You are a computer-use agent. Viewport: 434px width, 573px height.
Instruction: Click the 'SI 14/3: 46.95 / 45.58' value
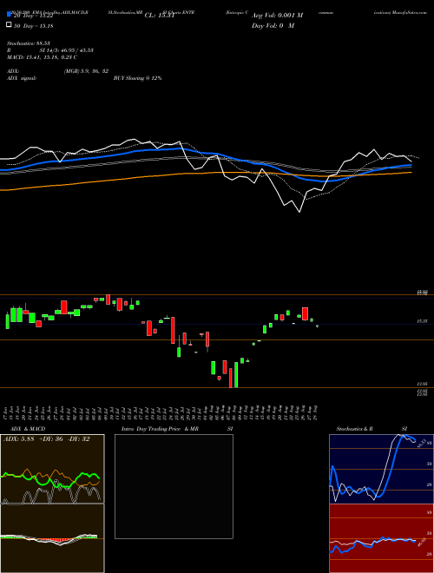(67, 50)
